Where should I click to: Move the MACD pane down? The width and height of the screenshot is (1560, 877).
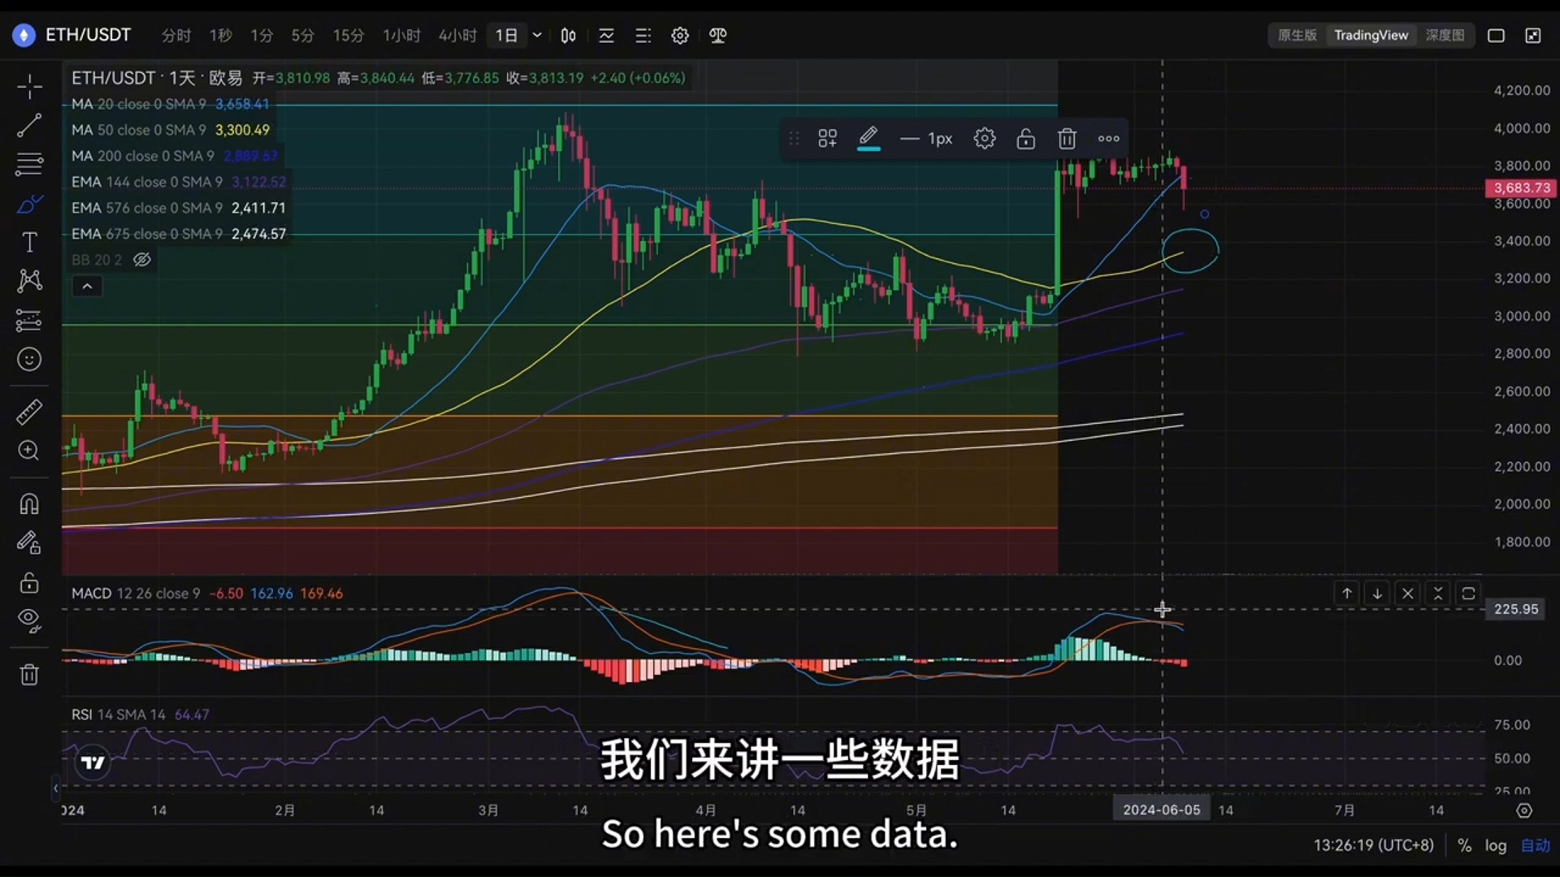pyautogui.click(x=1377, y=594)
